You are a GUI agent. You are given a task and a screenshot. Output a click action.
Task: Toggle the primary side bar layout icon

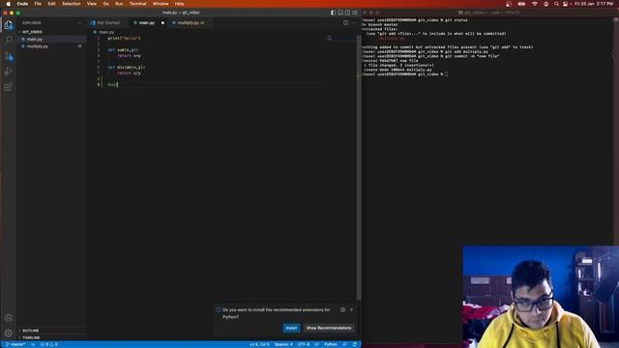point(333,13)
